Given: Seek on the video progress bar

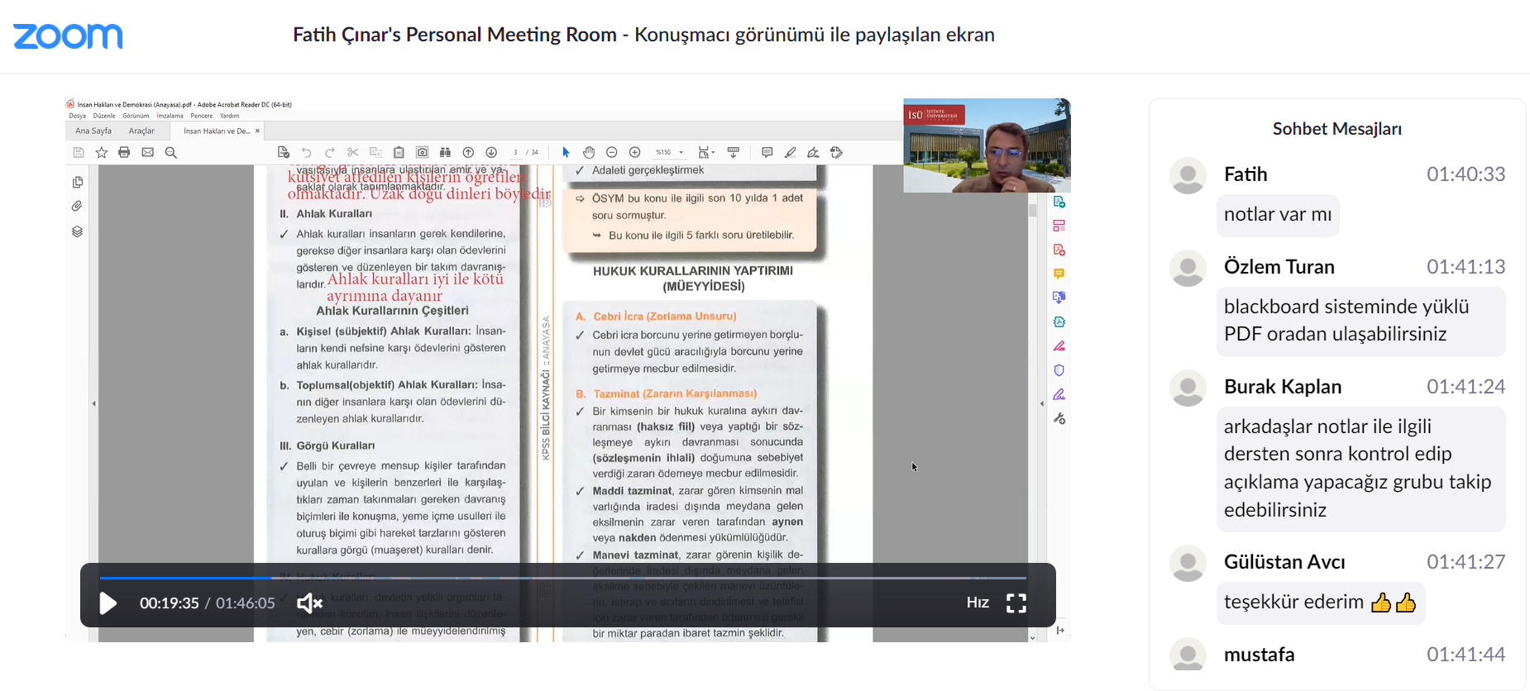Looking at the screenshot, I should 562,578.
